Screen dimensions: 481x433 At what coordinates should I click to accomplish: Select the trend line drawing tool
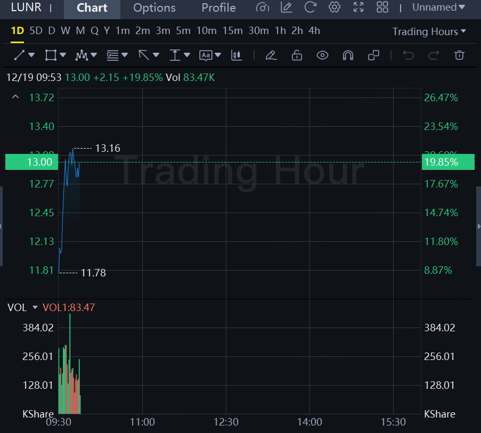click(x=19, y=55)
